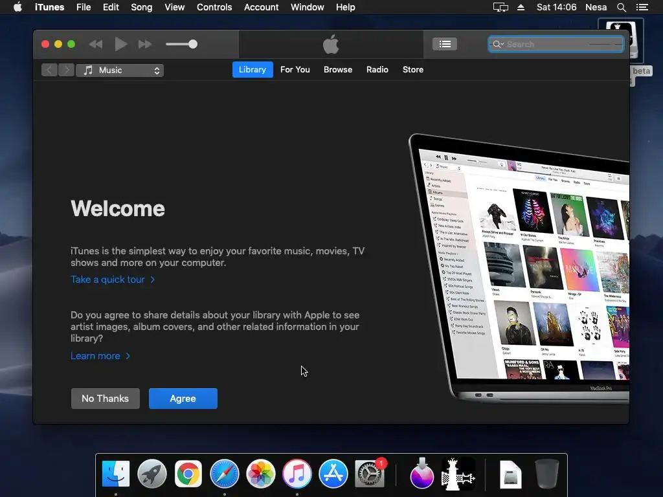Open the Nesa user menu
This screenshot has height=497, width=663.
coord(596,7)
